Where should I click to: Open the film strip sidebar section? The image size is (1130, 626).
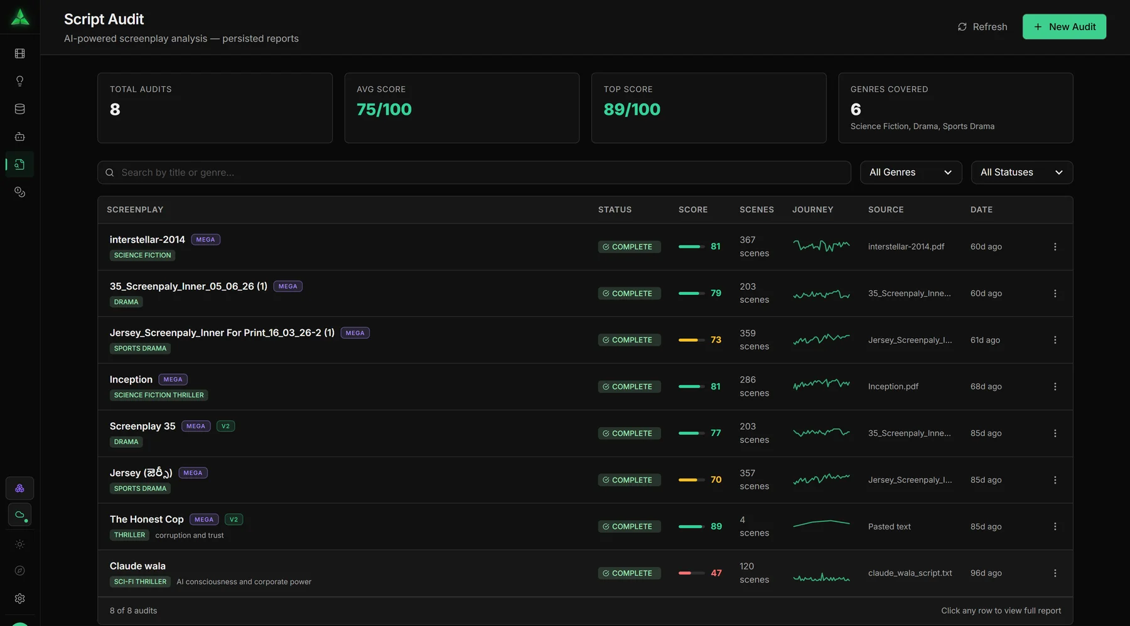[x=20, y=54]
